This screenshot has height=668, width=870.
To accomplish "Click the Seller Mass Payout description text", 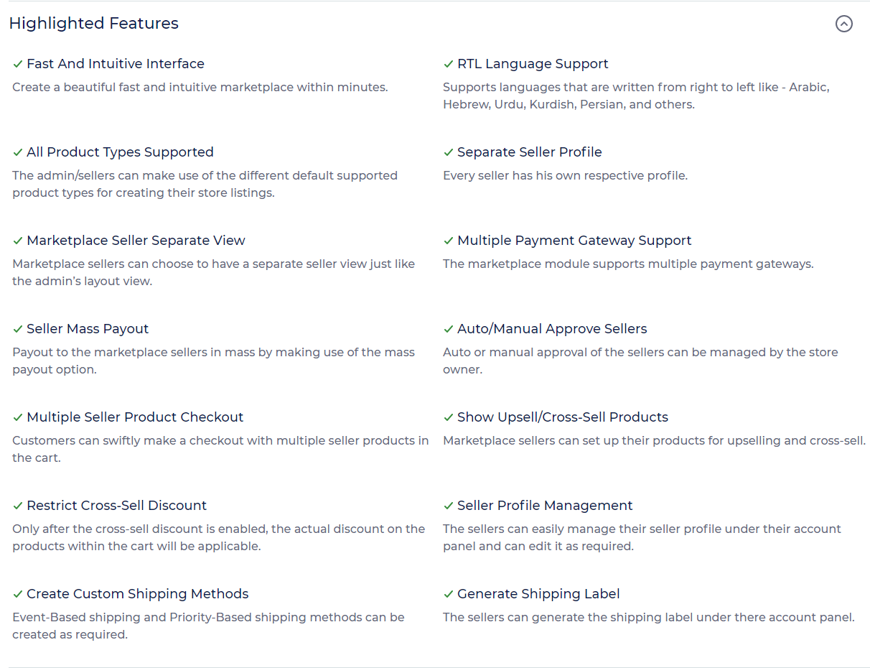I will click(214, 361).
